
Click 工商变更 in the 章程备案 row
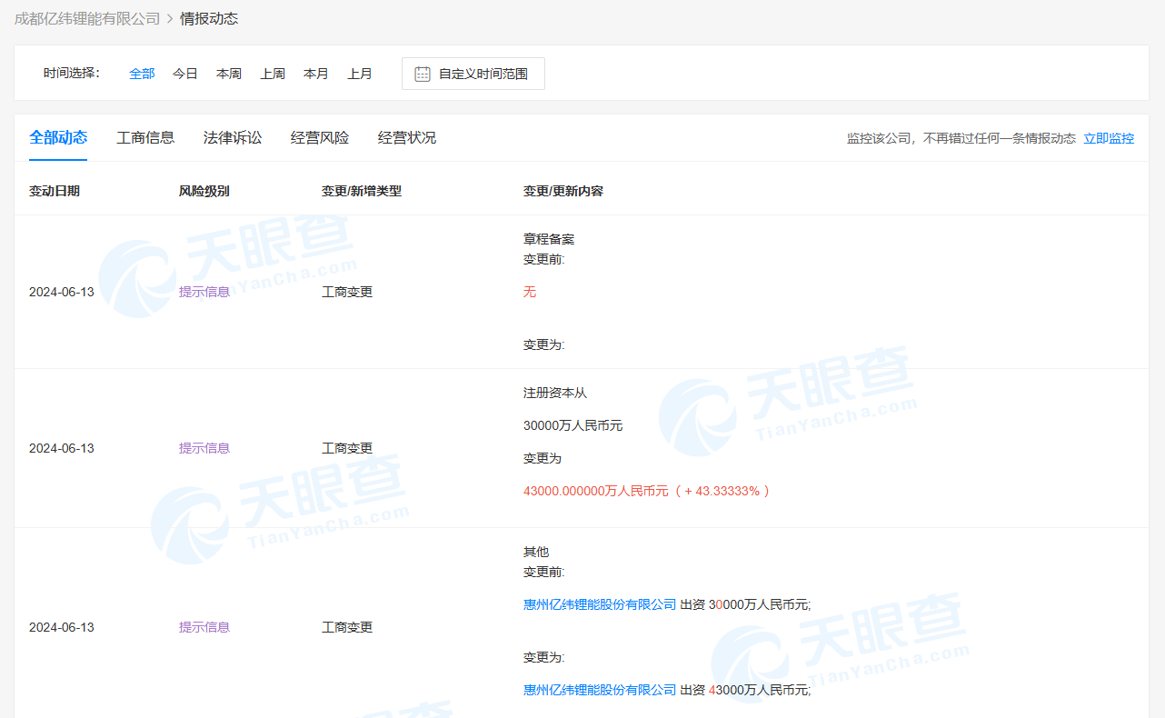coord(347,292)
